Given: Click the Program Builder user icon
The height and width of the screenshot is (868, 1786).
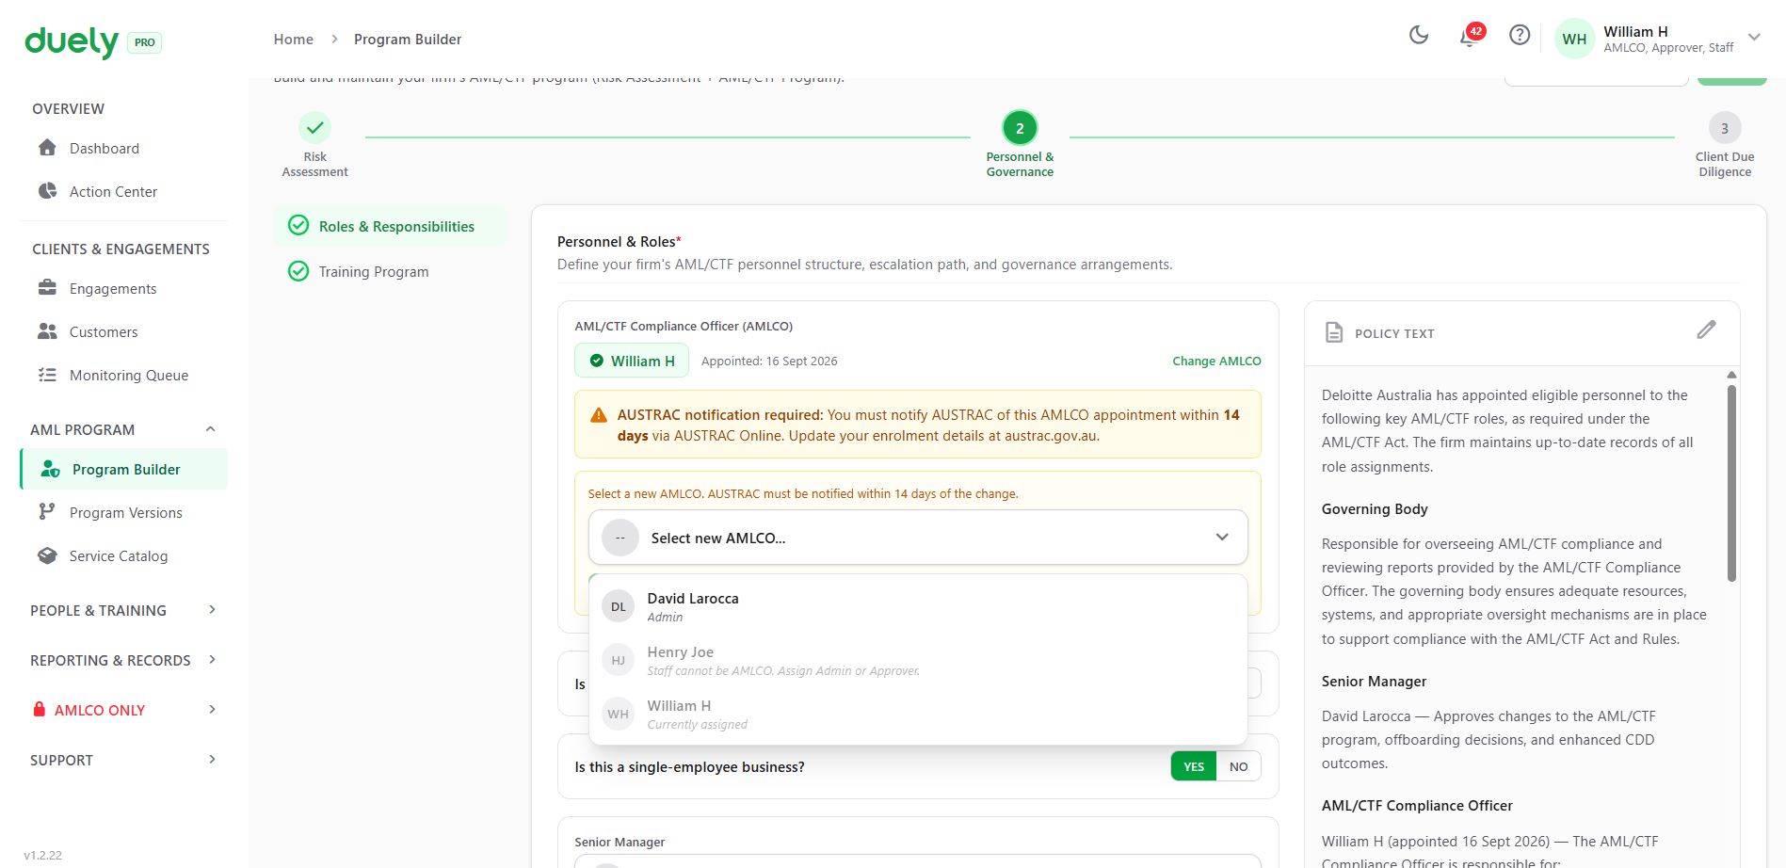Looking at the screenshot, I should coord(50,469).
